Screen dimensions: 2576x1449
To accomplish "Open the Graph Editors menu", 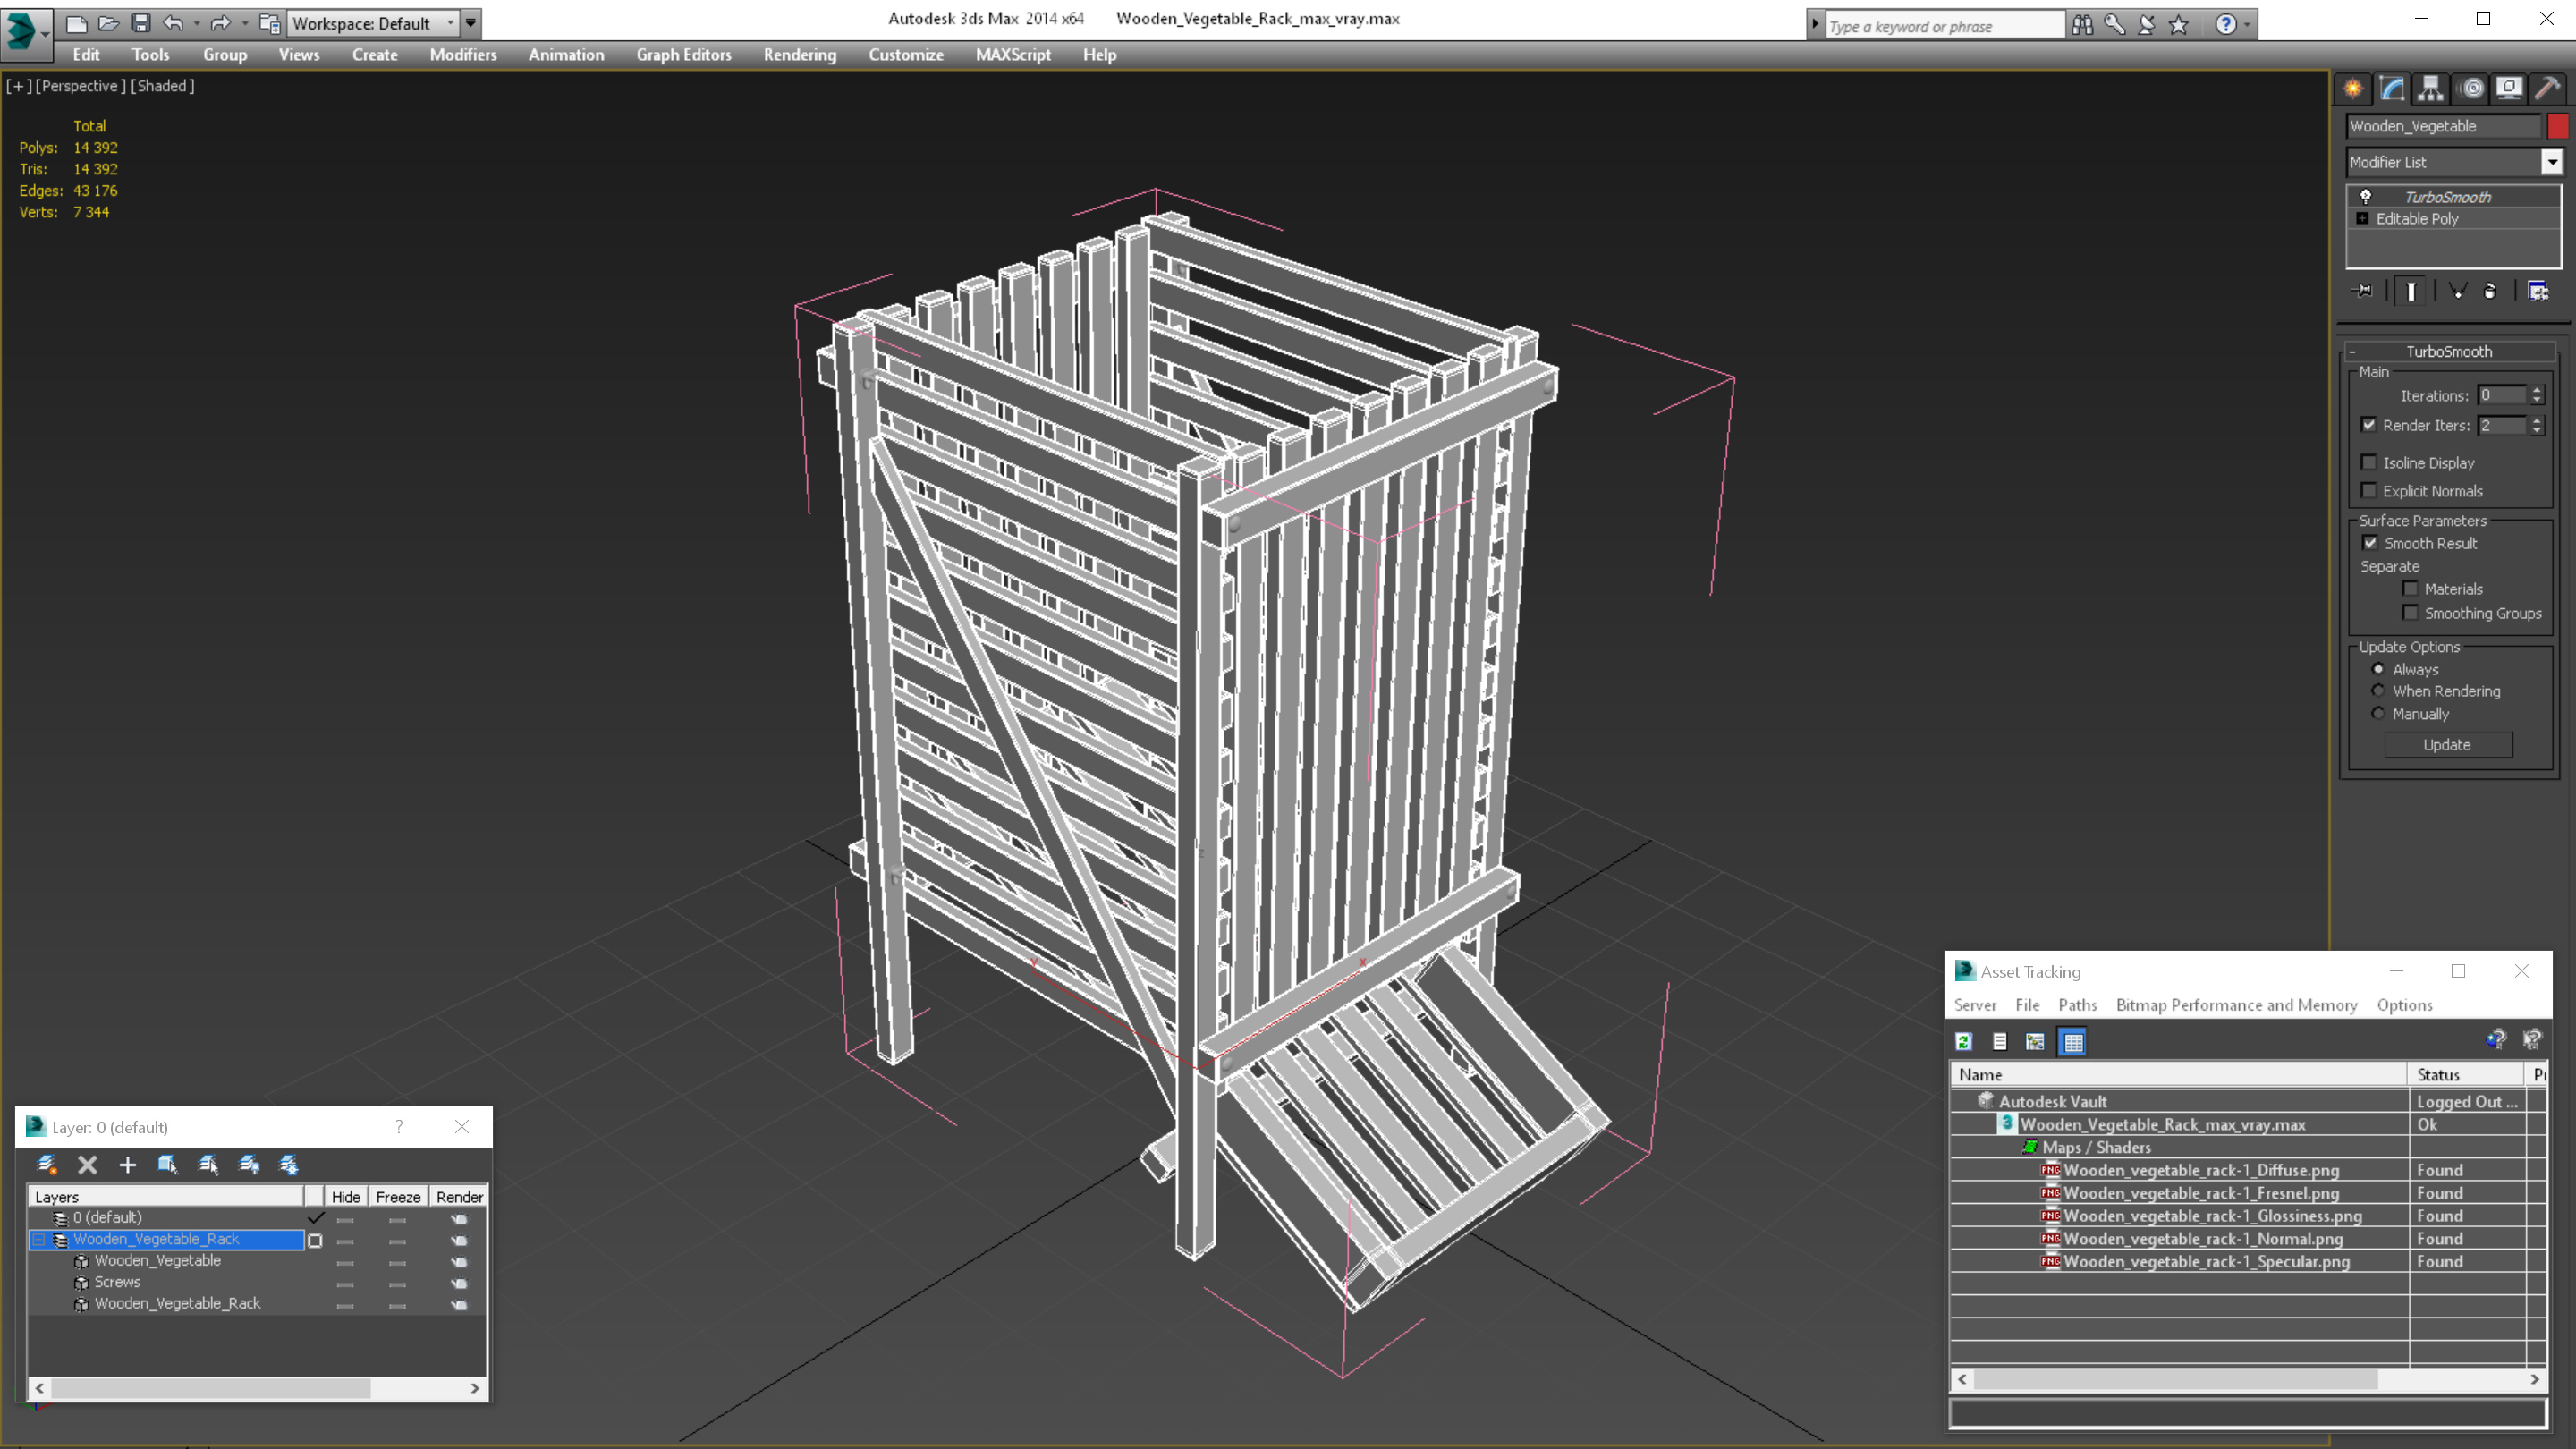I will [x=684, y=55].
